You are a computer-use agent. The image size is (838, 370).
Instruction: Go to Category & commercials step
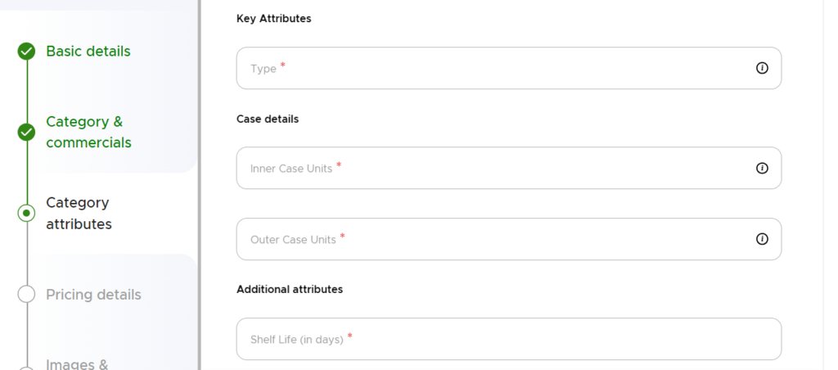pyautogui.click(x=88, y=132)
